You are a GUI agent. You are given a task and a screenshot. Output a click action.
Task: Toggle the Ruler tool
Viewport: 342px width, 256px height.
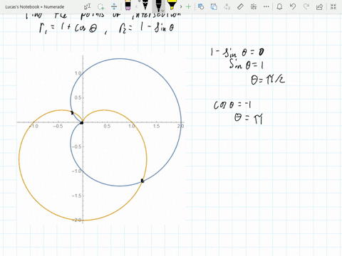click(x=240, y=6)
